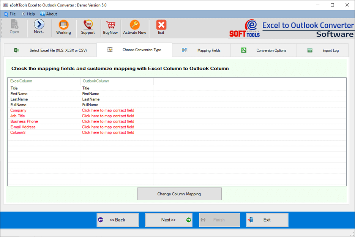Switch to the Mapping Fields tab
Image resolution: width=355 pixels, height=237 pixels.
pos(209,50)
